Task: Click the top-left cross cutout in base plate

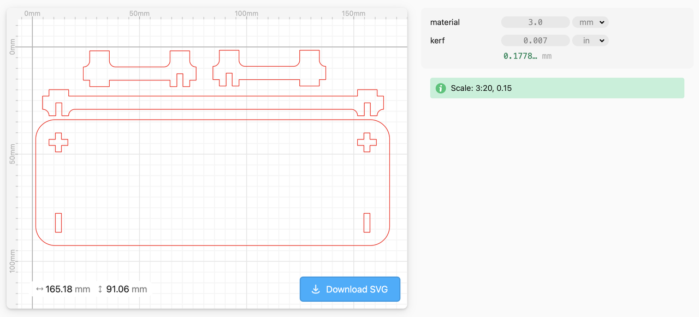Action: pyautogui.click(x=58, y=143)
